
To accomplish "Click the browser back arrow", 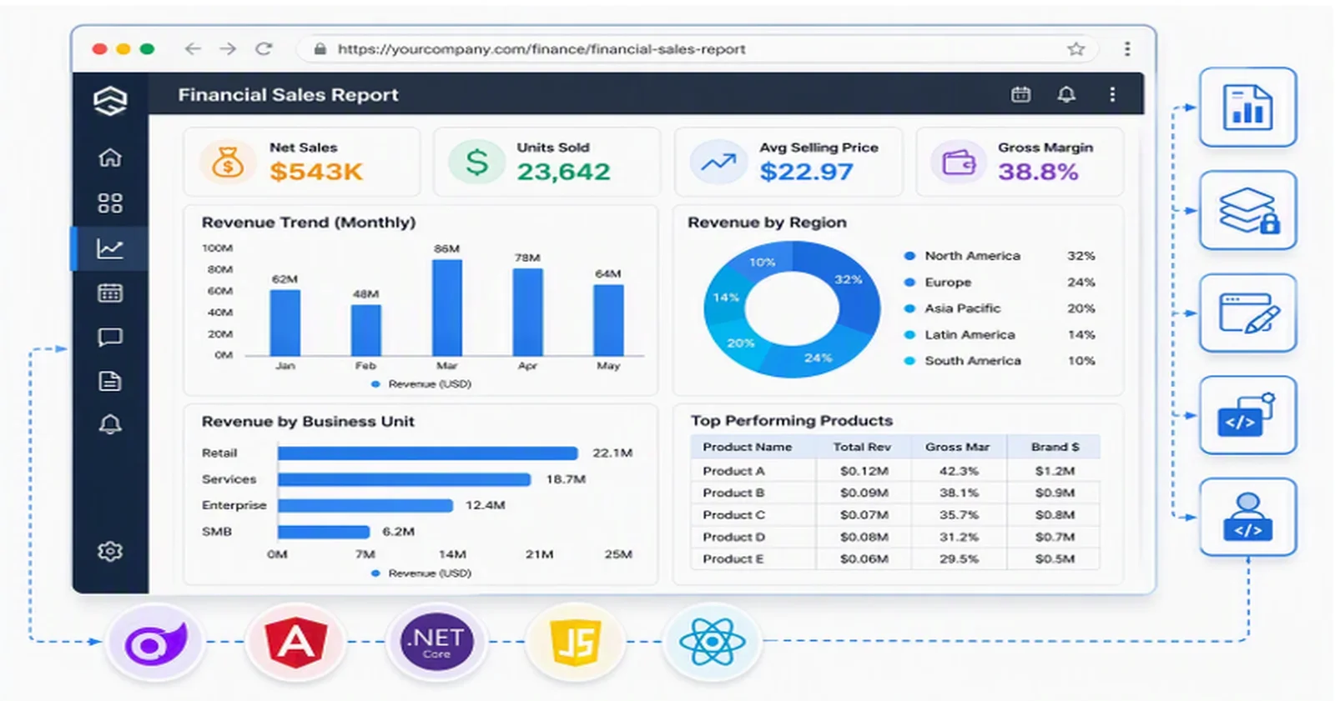I will click(x=193, y=49).
